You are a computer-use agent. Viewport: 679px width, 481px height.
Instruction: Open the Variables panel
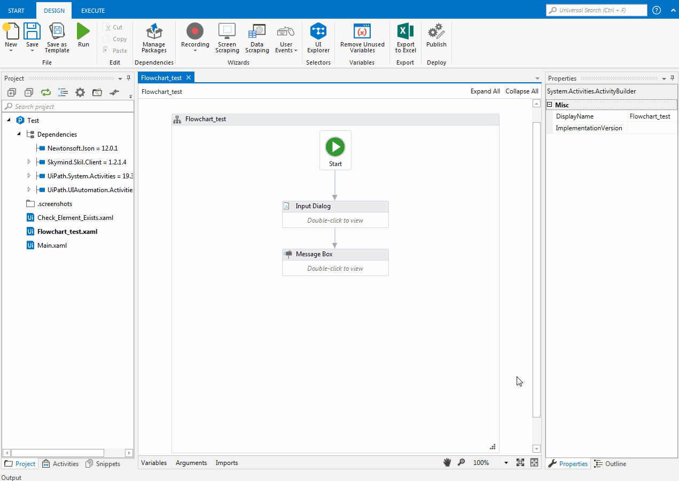click(x=154, y=463)
